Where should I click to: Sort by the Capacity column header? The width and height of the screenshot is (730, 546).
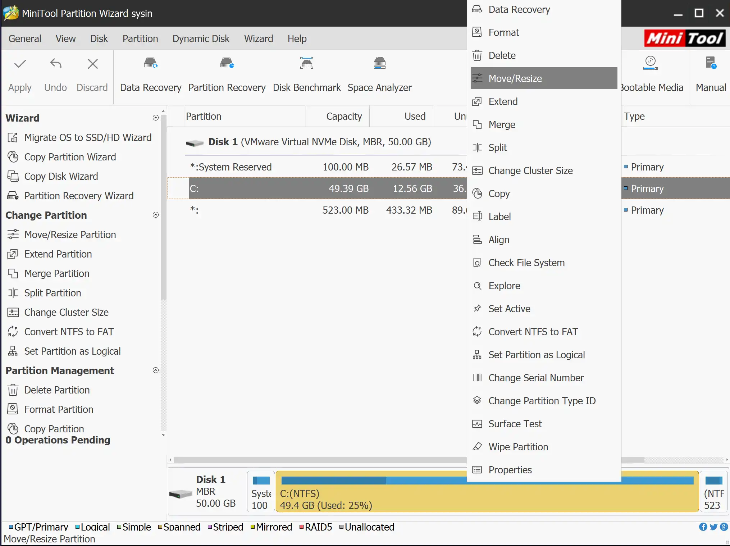(337, 116)
